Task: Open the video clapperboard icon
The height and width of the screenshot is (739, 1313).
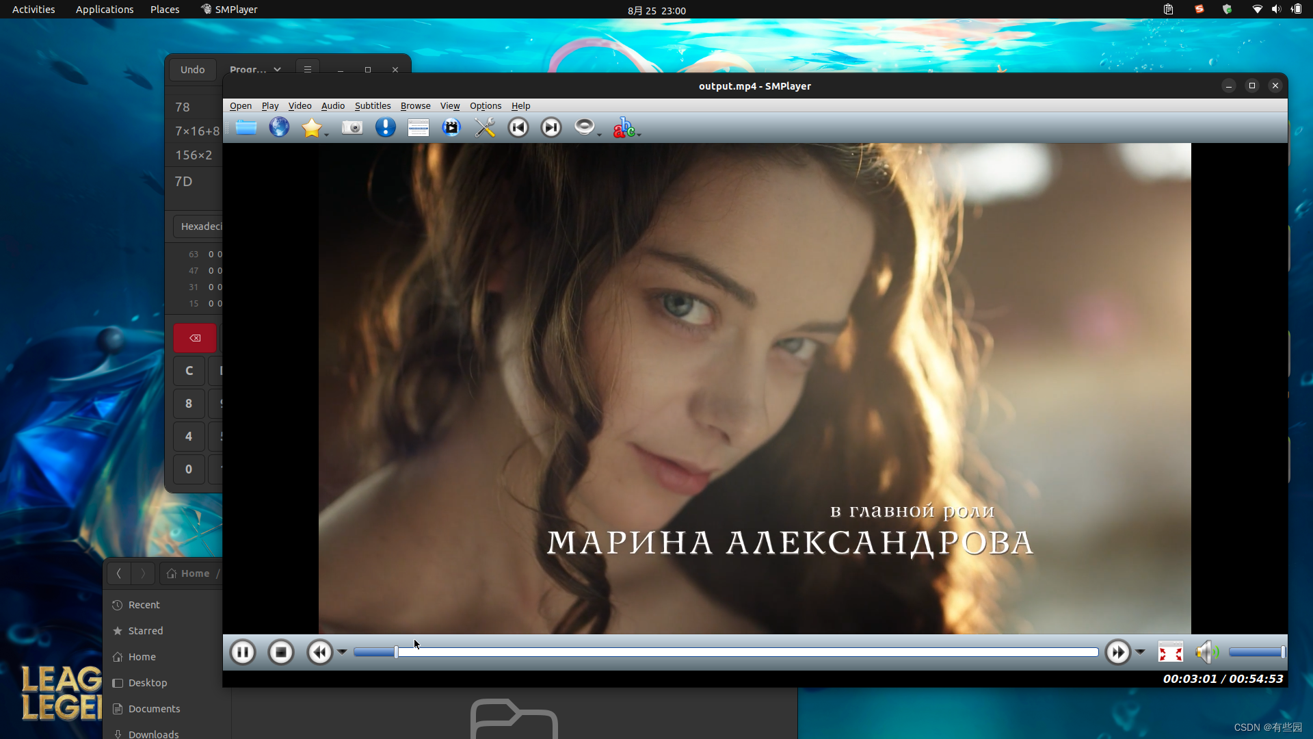Action: pos(451,127)
